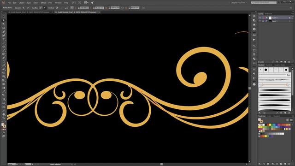Screen dimensions: 295x166
Task: Click the target circle of the bottom layer
Action: click(x=289, y=21)
